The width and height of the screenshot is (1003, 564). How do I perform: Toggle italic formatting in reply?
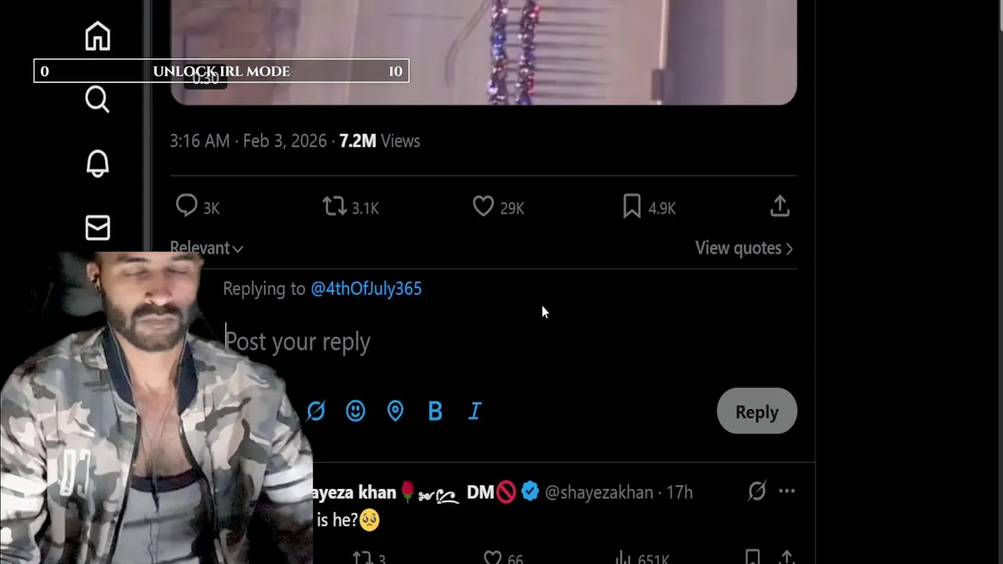475,411
